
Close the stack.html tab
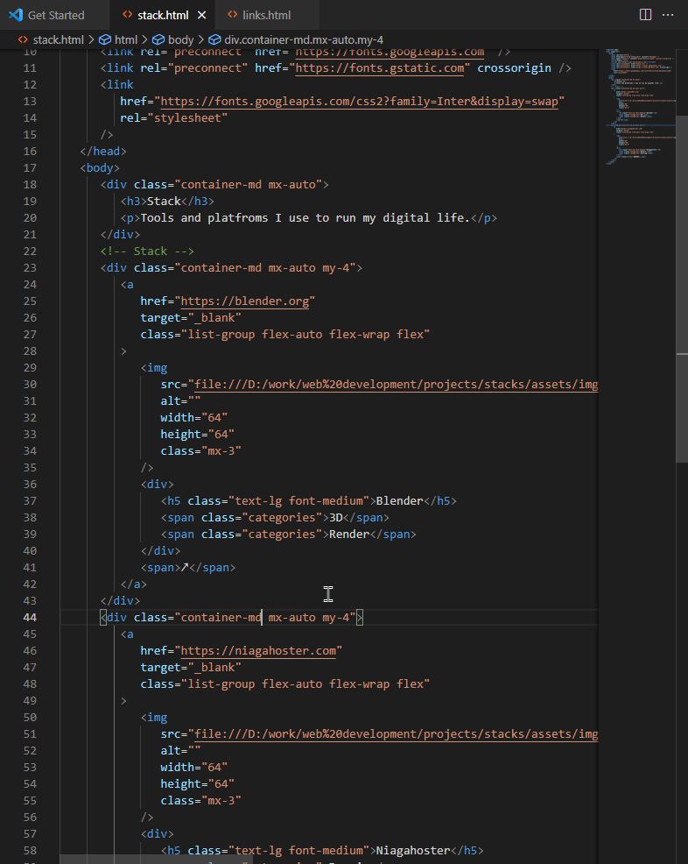point(202,15)
